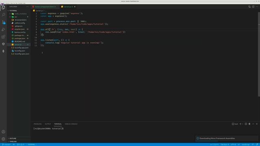The width and height of the screenshot is (260, 146).
Task: Open the notifications bell in status bar
Action: 257,144
